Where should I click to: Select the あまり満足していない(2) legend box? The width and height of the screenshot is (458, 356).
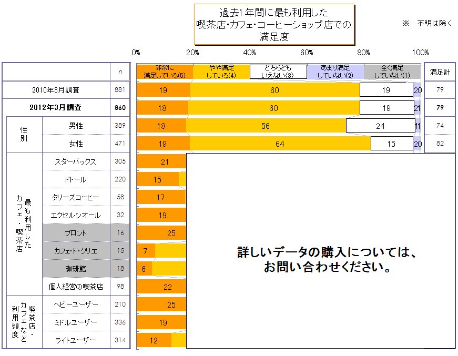[x=335, y=72]
